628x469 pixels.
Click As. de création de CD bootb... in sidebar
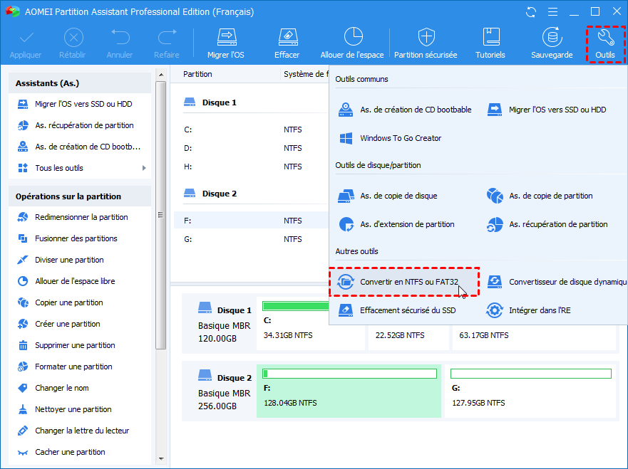(x=80, y=147)
